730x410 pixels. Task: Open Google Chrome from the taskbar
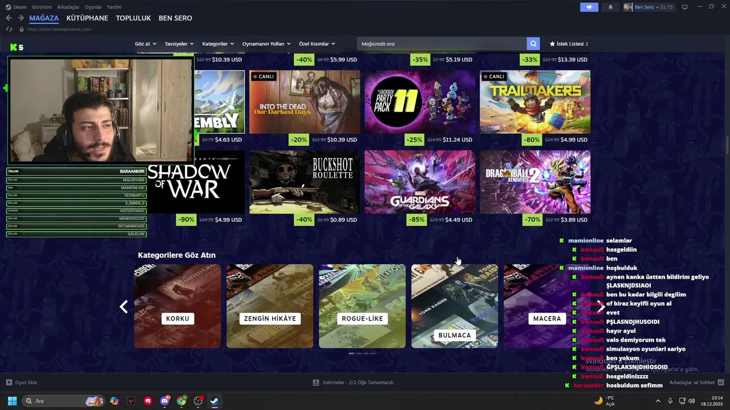point(181,401)
